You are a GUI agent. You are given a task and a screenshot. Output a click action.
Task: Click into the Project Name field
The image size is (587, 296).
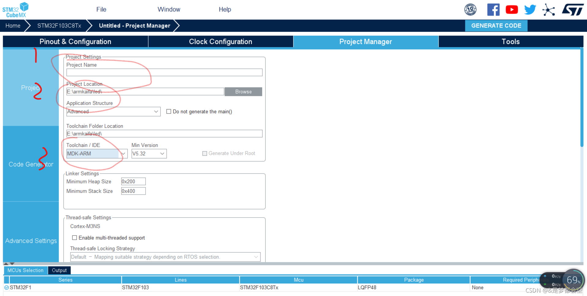point(164,72)
